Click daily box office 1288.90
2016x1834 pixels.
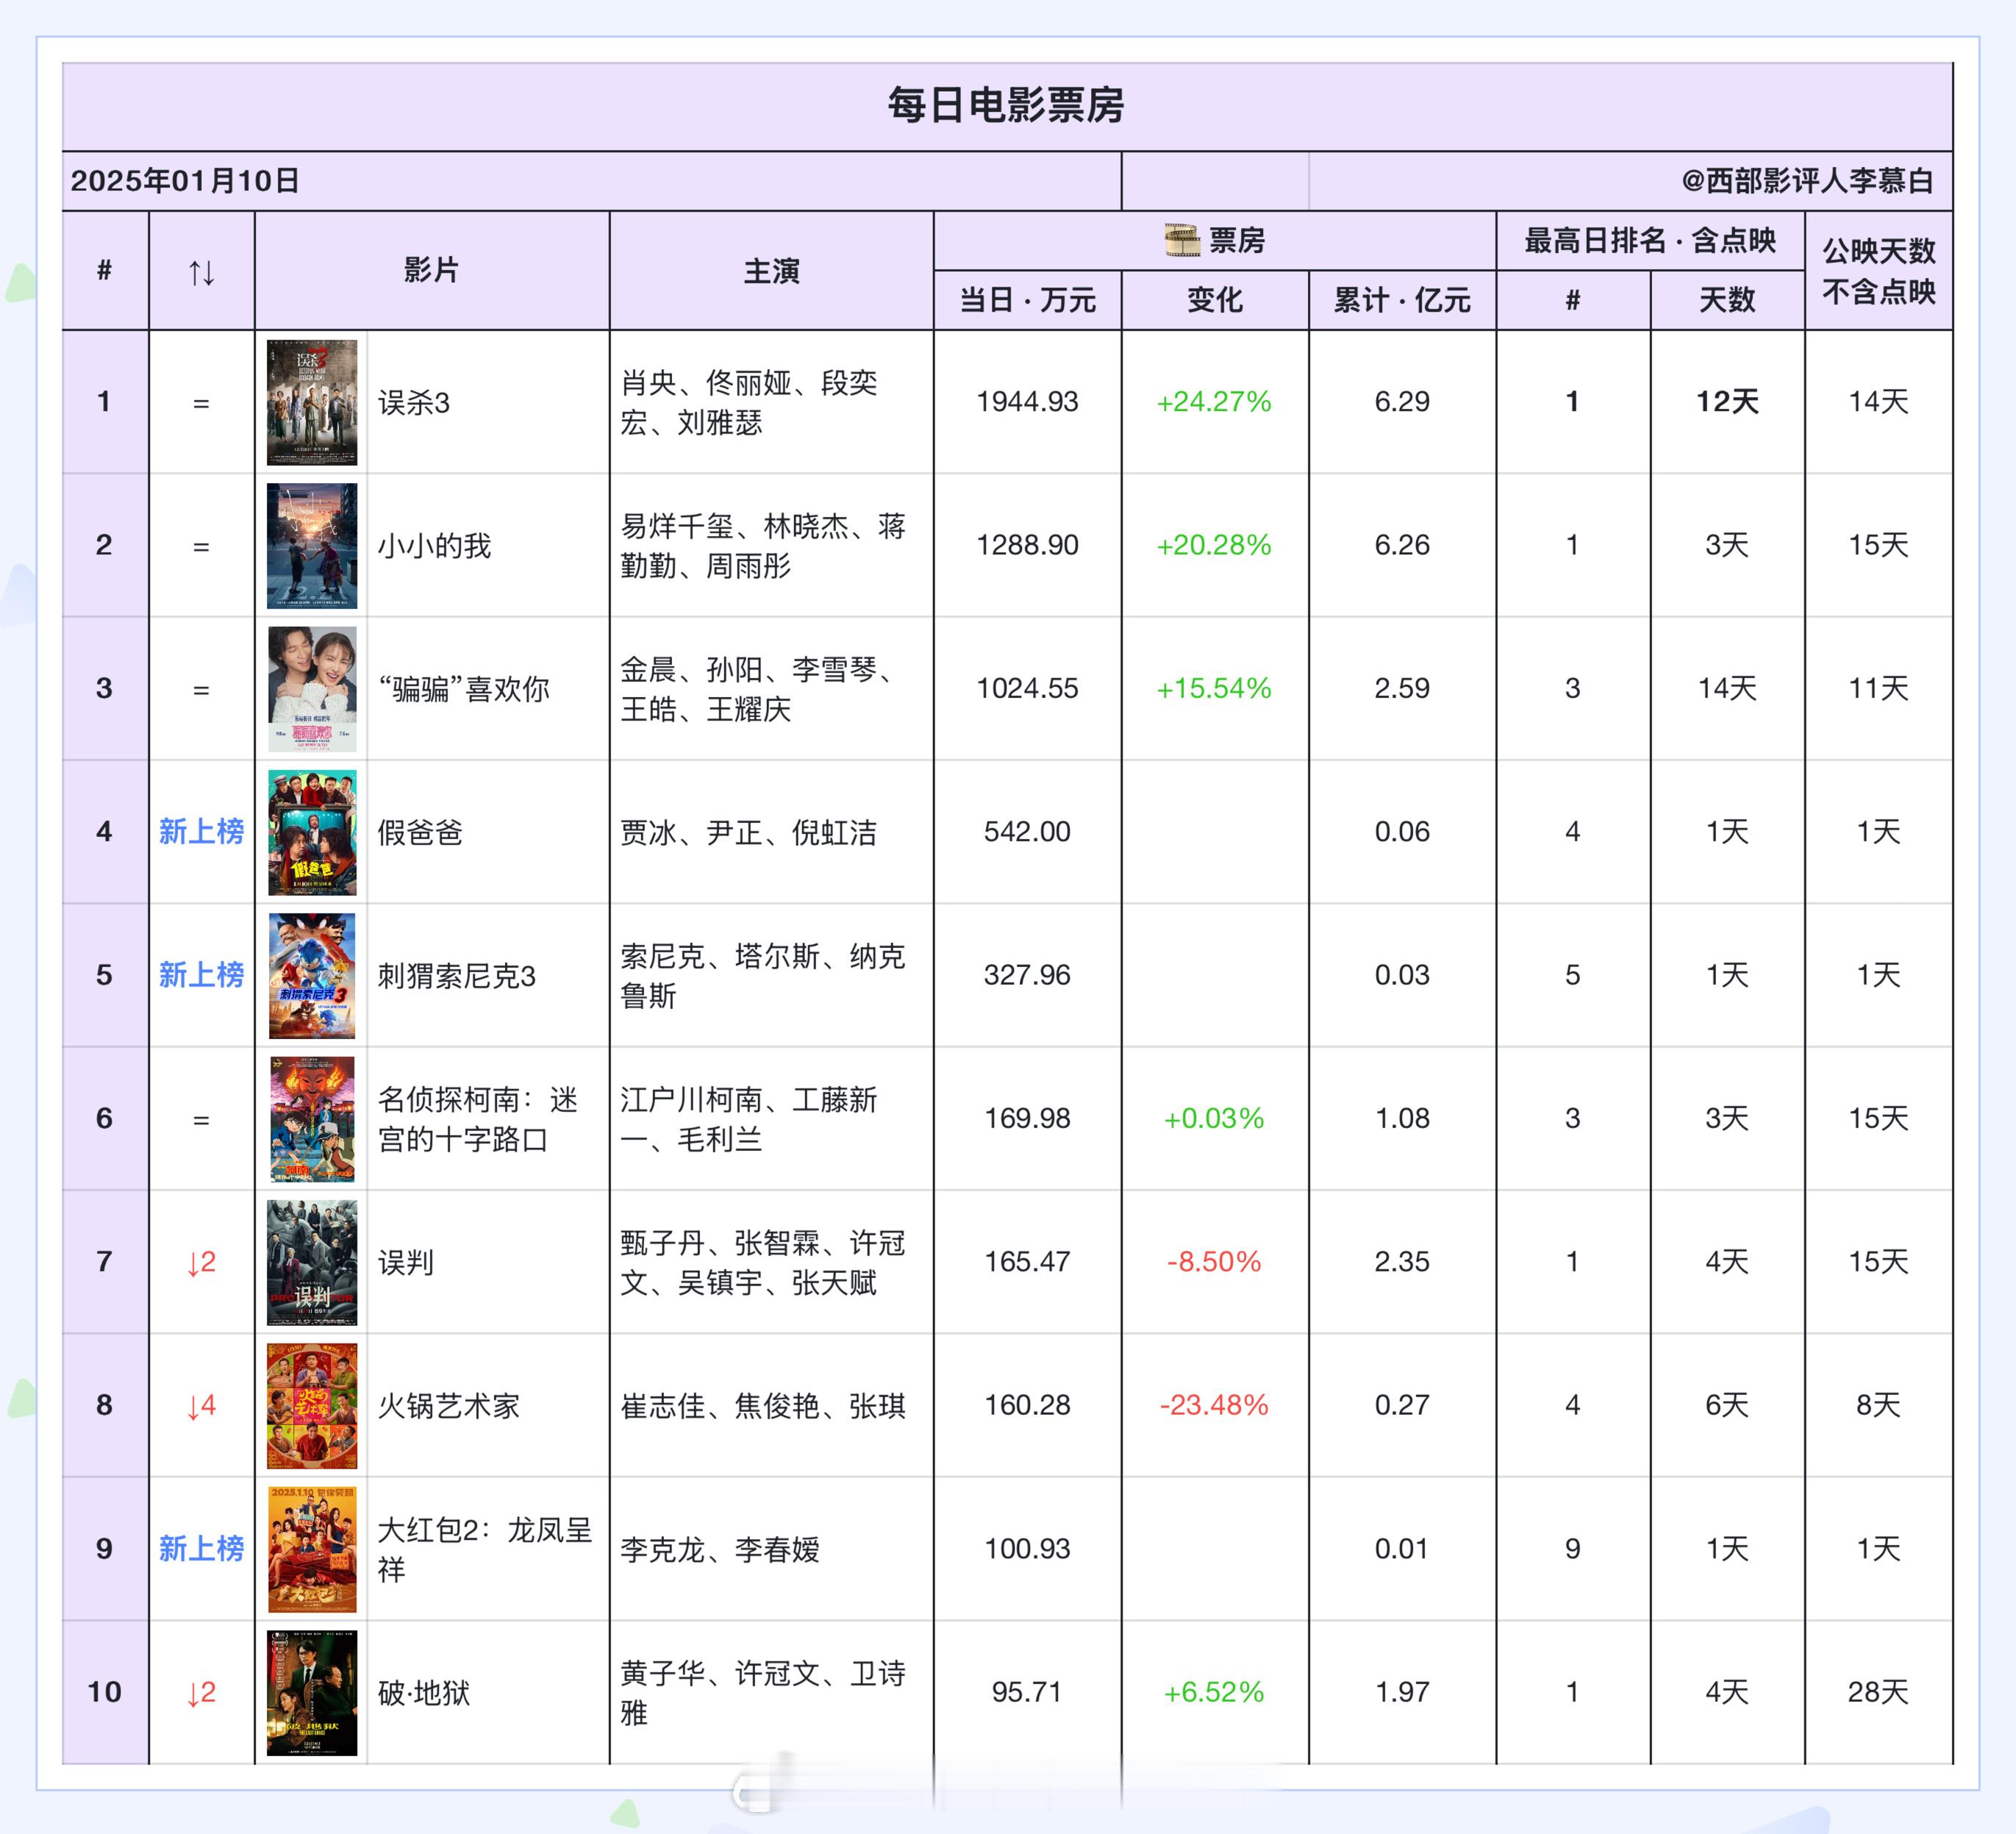(x=1027, y=545)
